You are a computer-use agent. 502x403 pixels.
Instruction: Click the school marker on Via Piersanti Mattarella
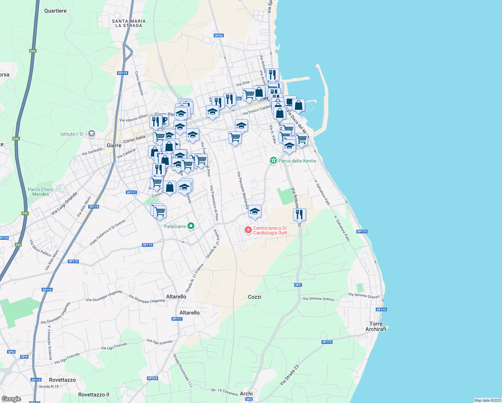[255, 212]
